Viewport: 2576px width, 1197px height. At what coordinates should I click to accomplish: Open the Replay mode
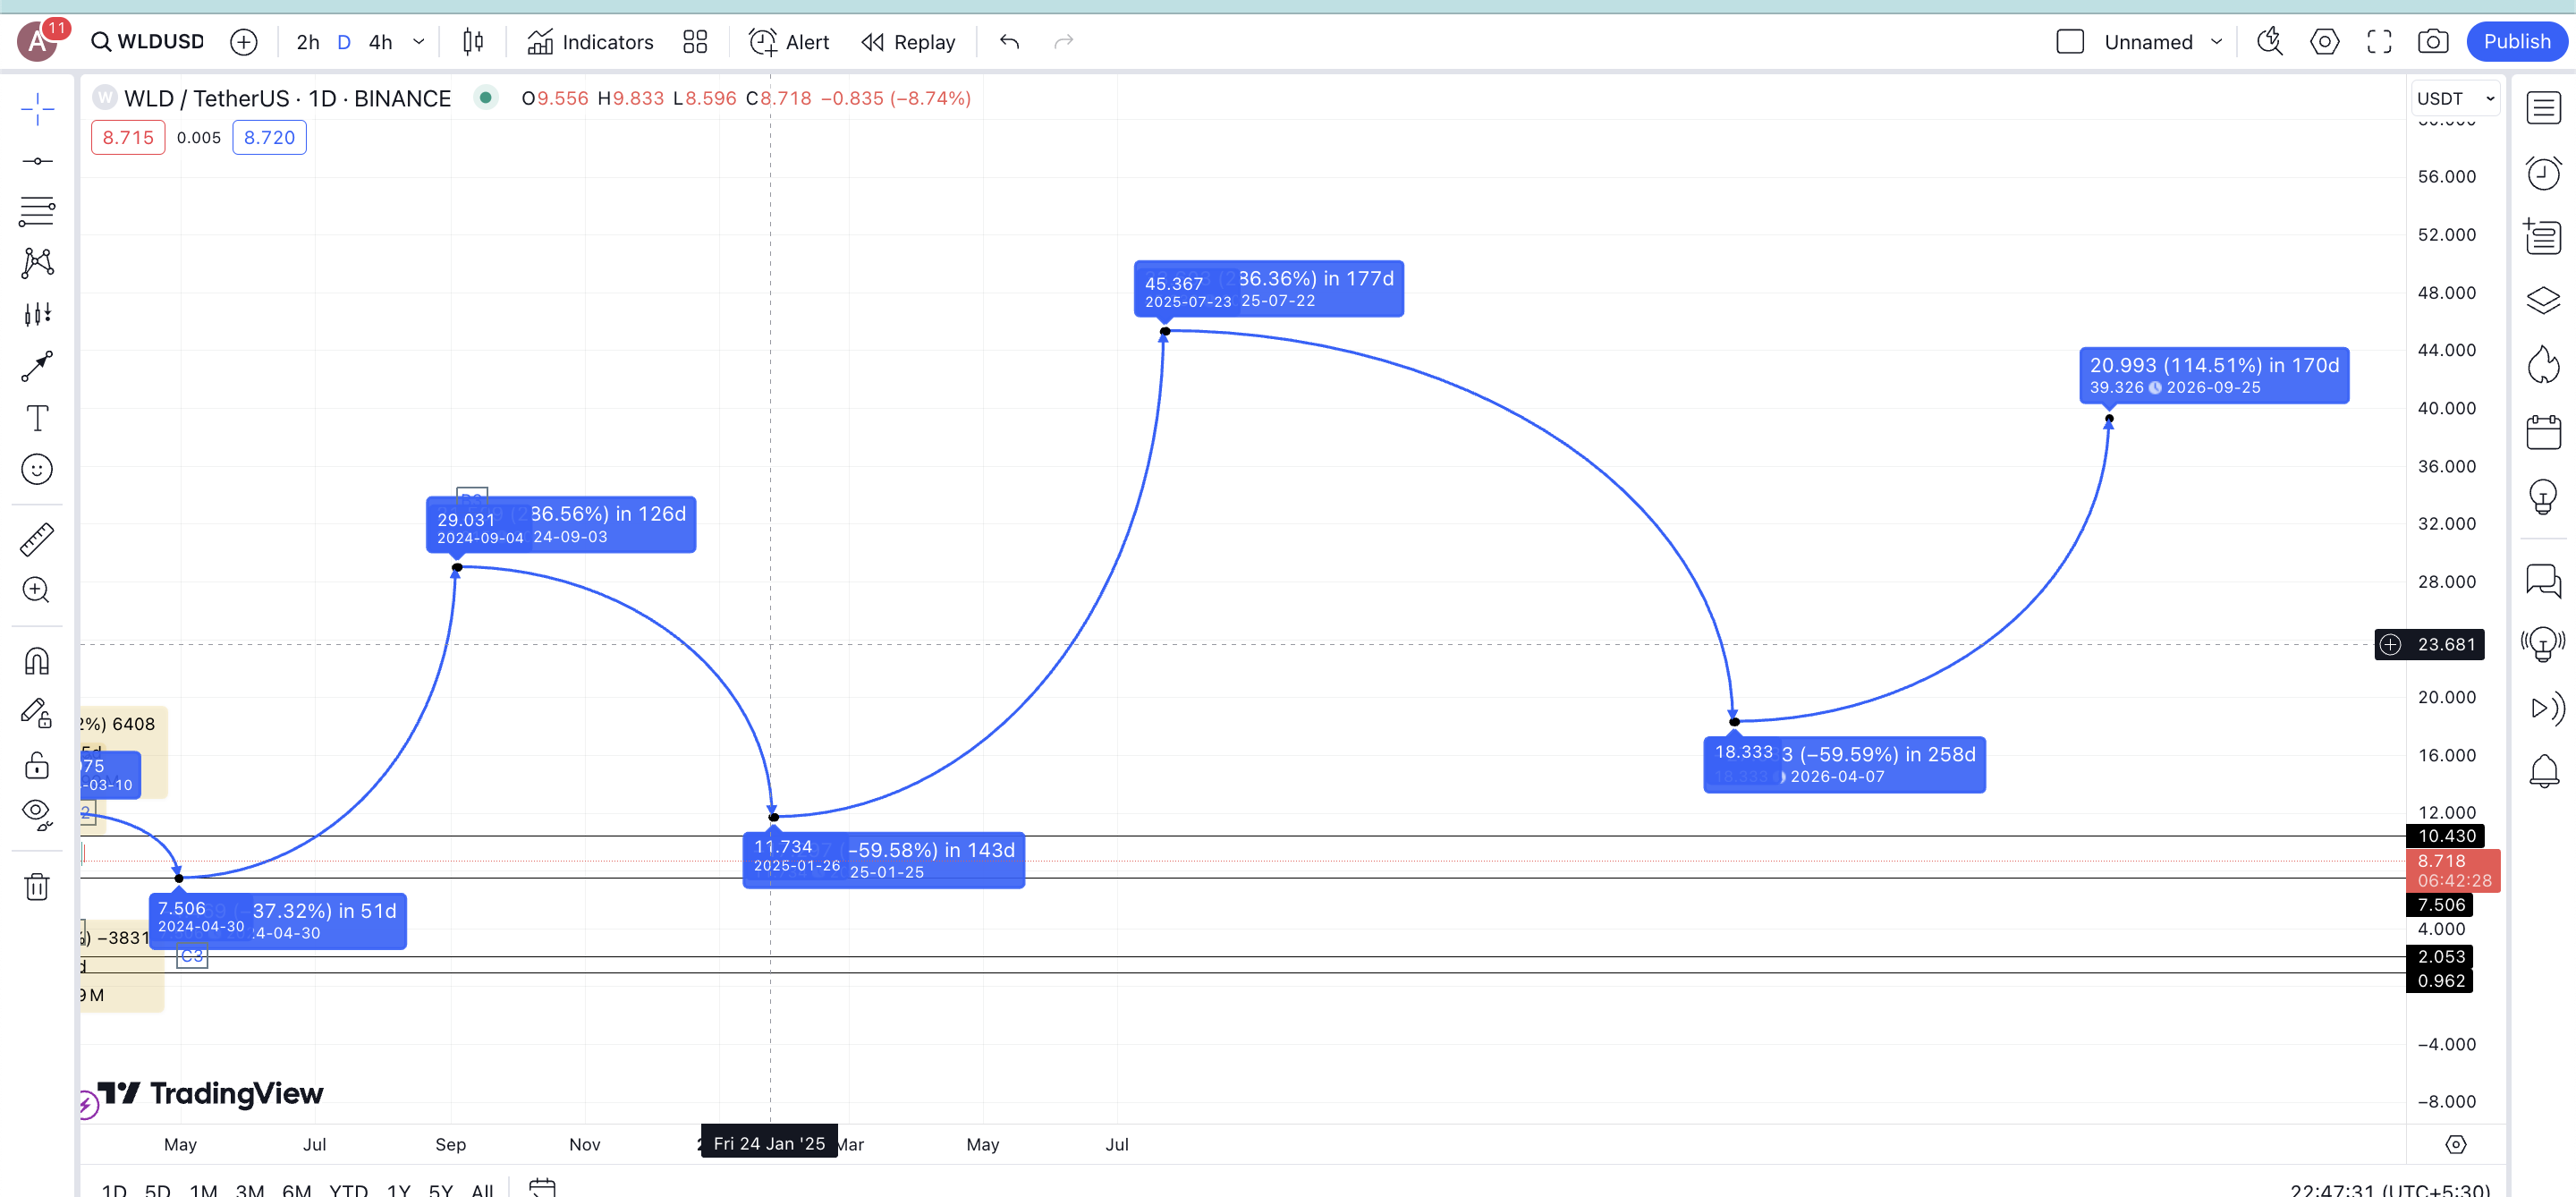[x=908, y=42]
